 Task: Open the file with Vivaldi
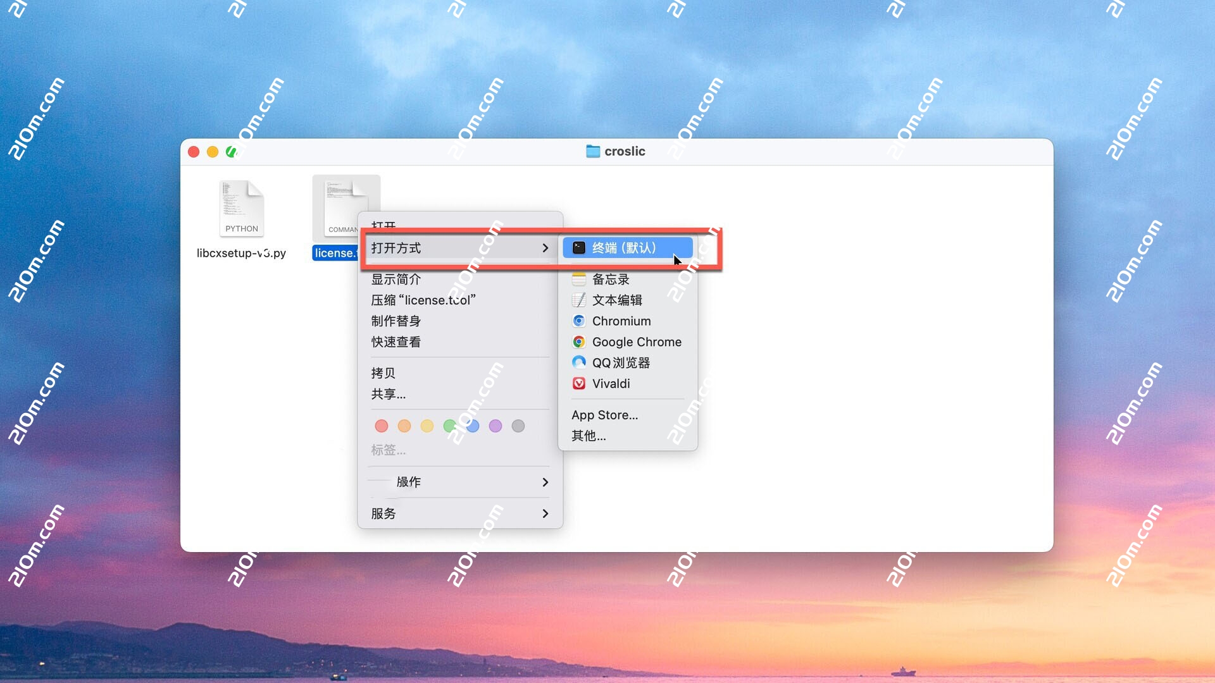point(611,383)
